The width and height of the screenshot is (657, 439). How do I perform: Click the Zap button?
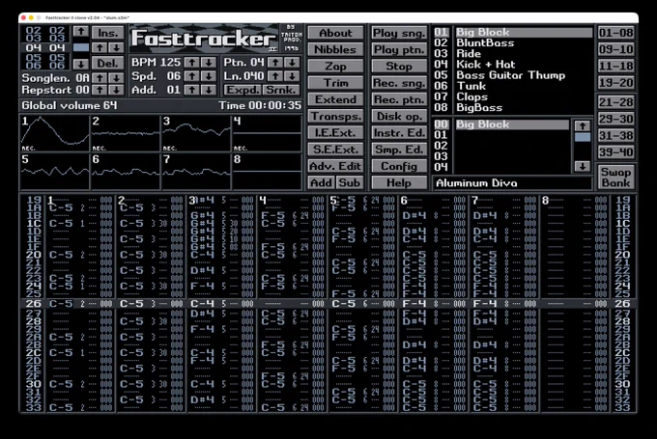(335, 67)
